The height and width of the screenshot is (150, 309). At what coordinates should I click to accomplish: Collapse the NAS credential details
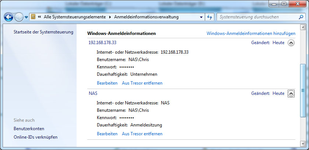tap(291, 93)
